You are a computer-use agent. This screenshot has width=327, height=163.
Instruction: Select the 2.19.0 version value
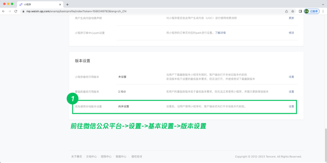[122, 92]
